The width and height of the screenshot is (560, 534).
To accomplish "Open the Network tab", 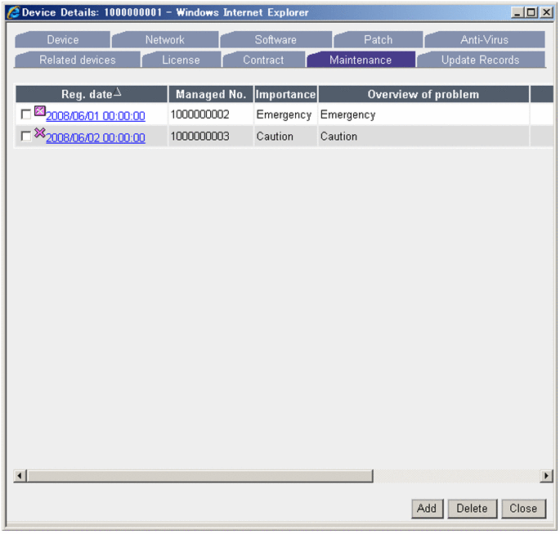I will click(165, 39).
